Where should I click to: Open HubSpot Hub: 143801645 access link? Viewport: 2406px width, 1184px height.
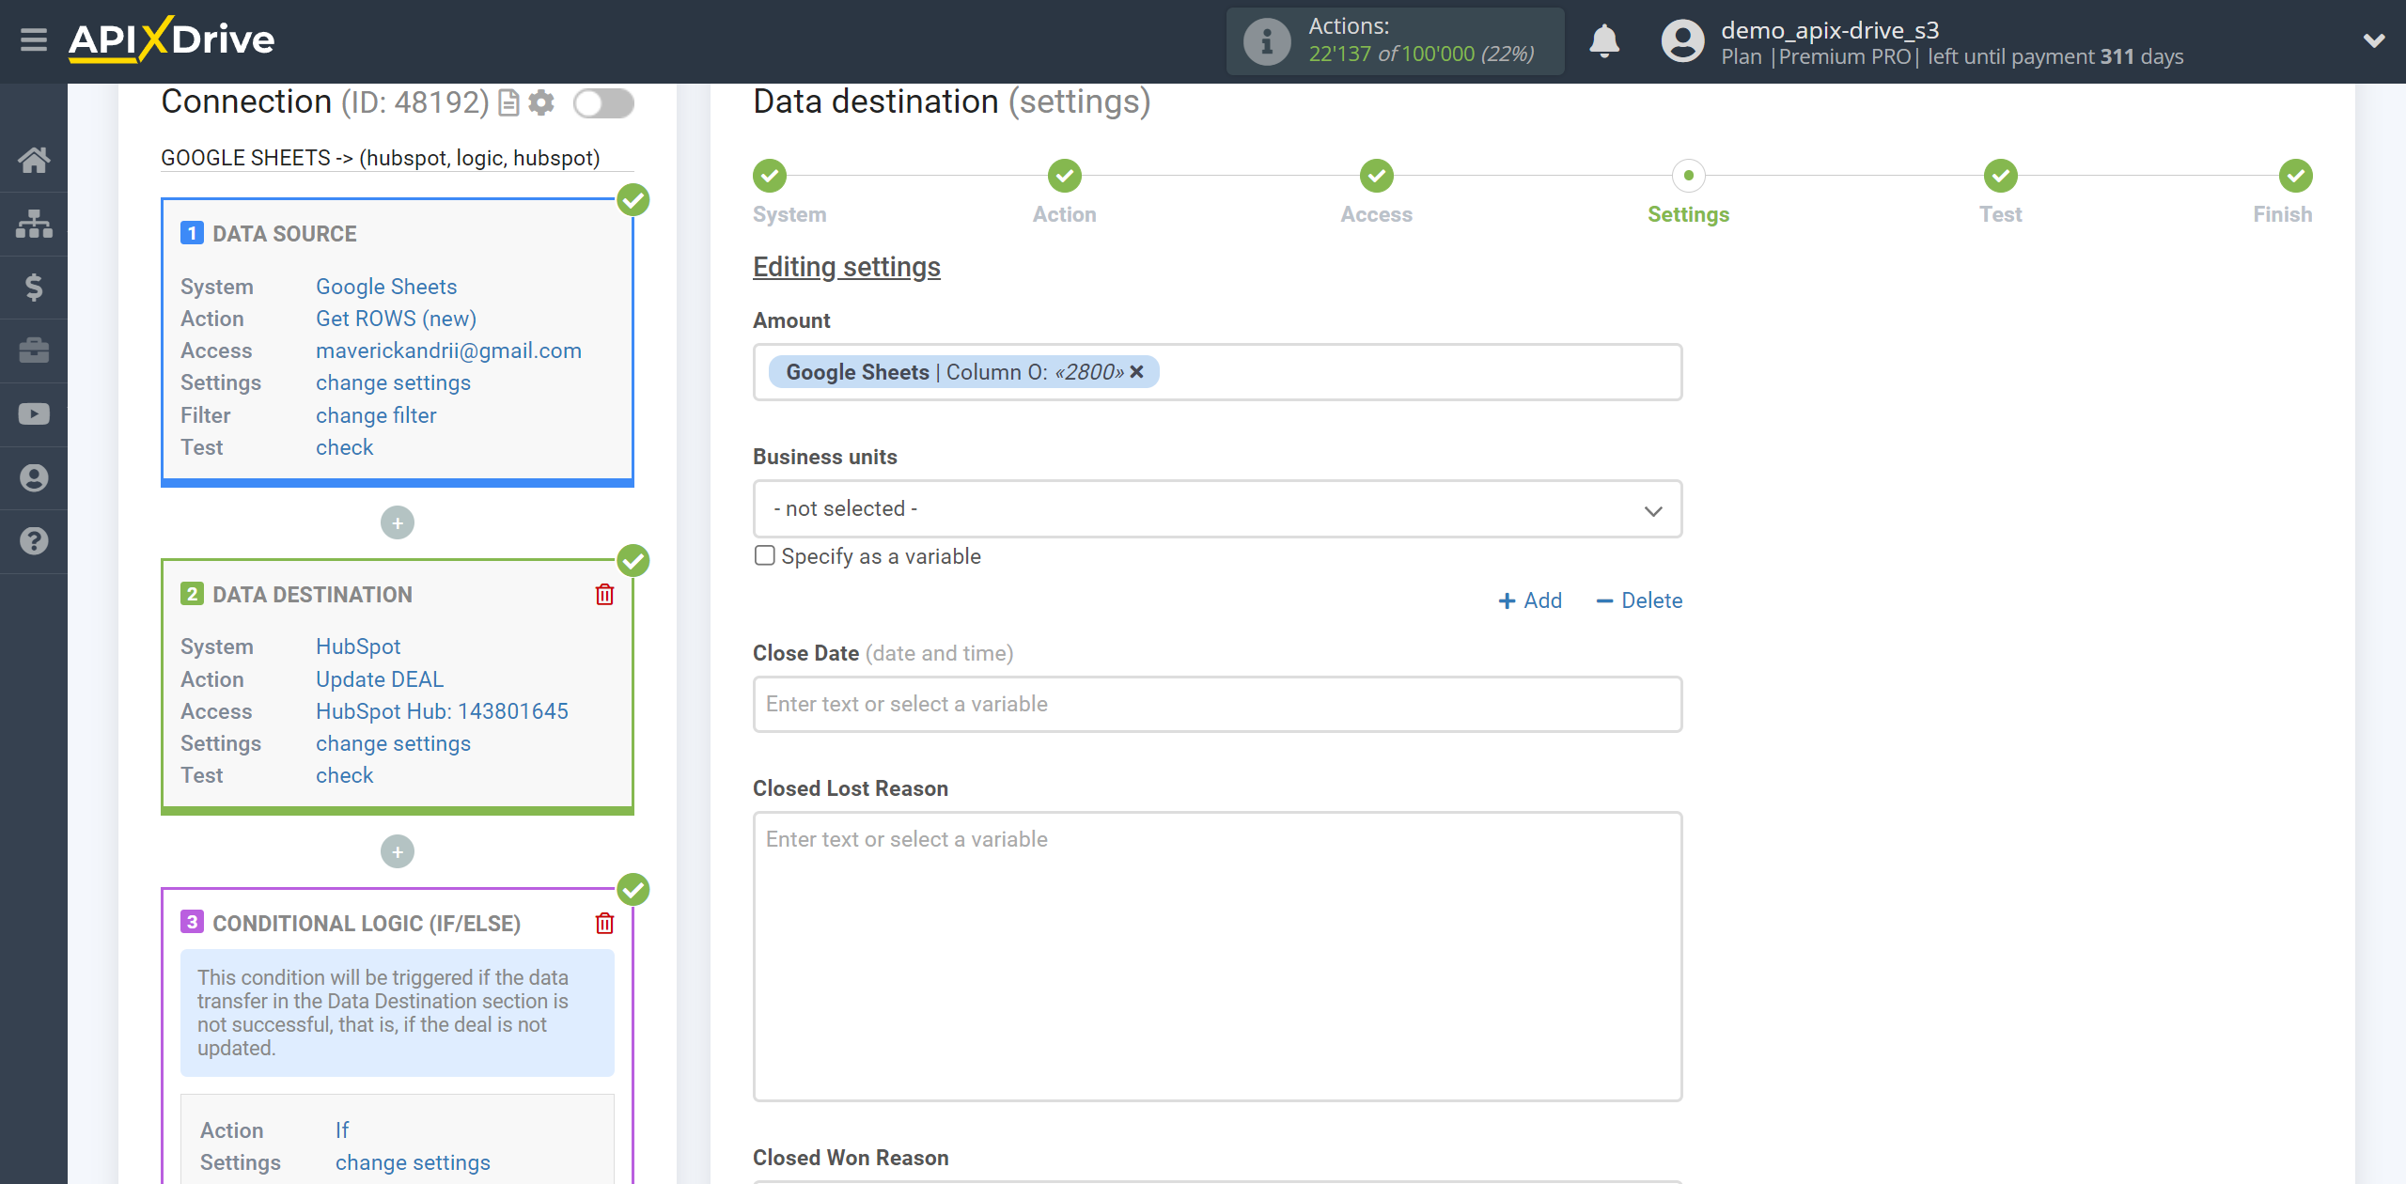[442, 711]
